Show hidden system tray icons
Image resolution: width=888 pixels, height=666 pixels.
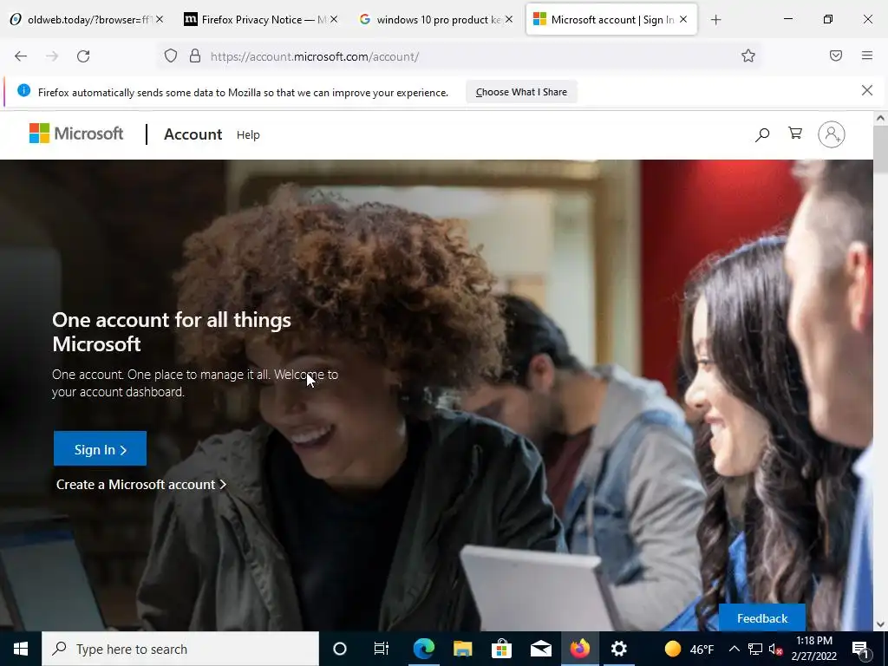734,649
